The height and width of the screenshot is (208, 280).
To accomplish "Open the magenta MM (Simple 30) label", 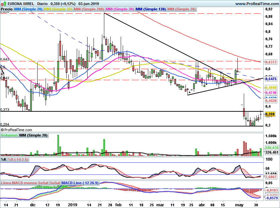I will click(x=120, y=9).
